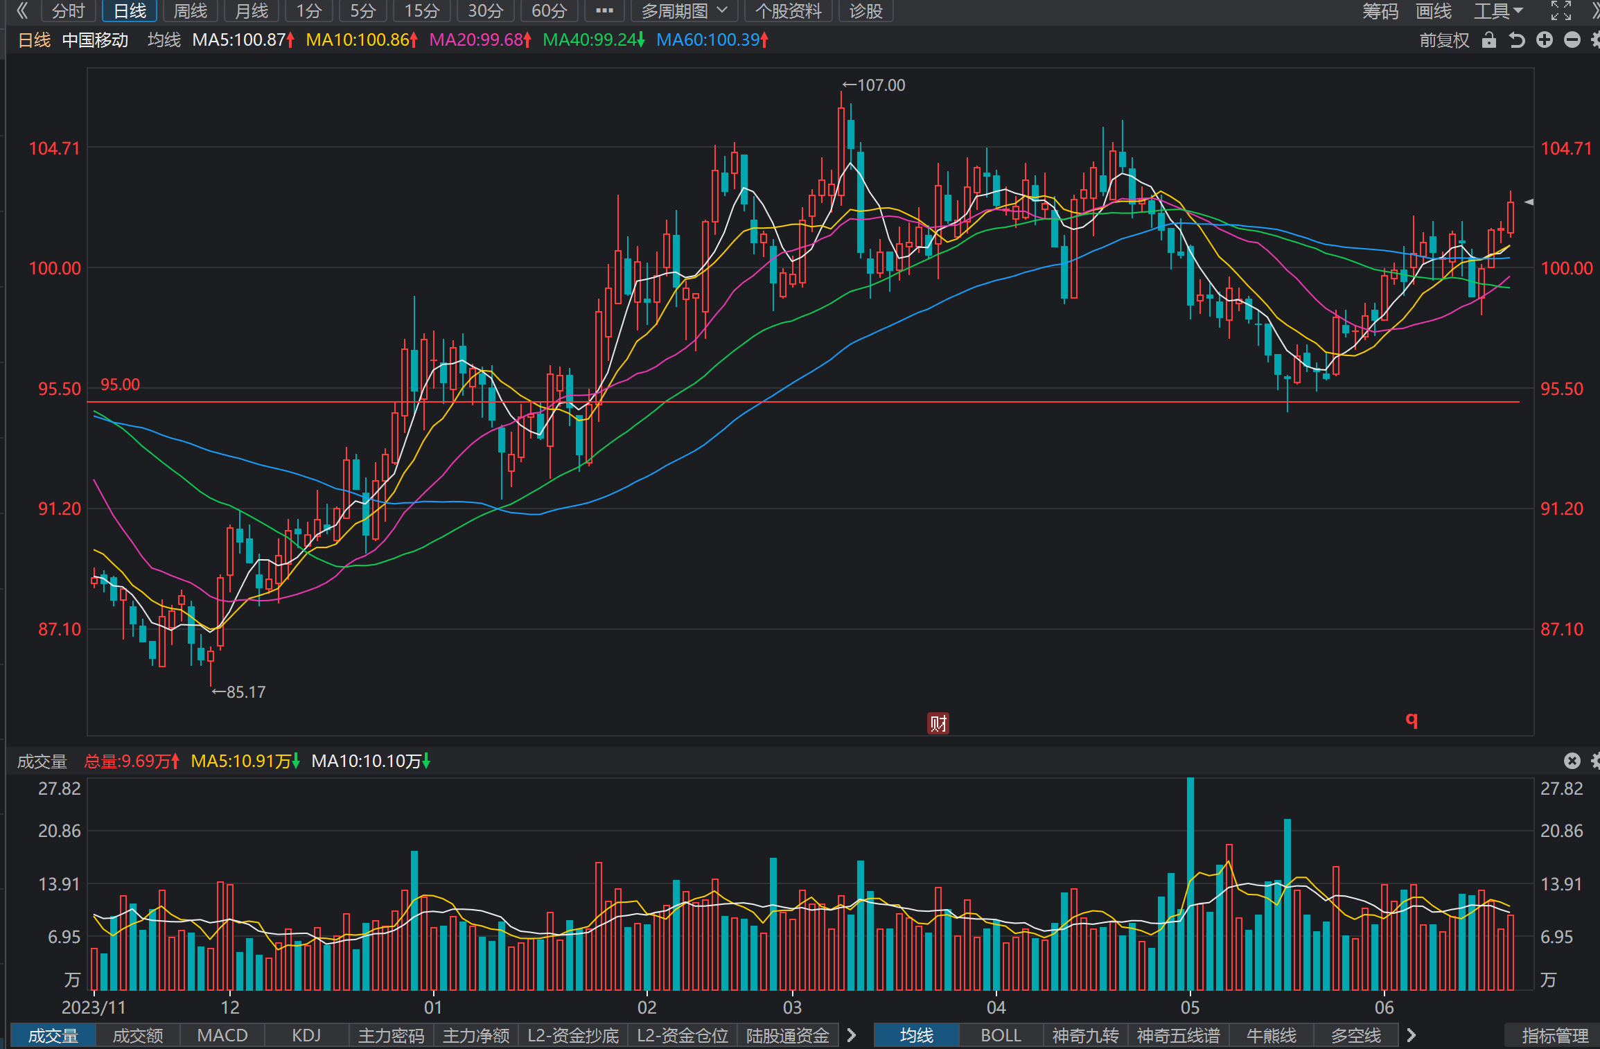This screenshot has width=1600, height=1049.
Task: Click the double-left chevron back icon
Action: coord(22,10)
